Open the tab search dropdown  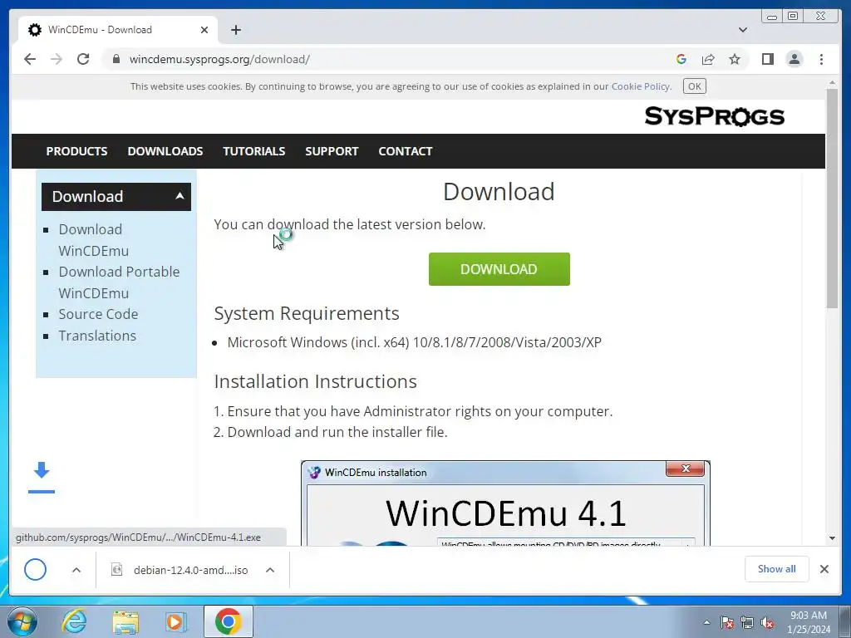tap(743, 30)
